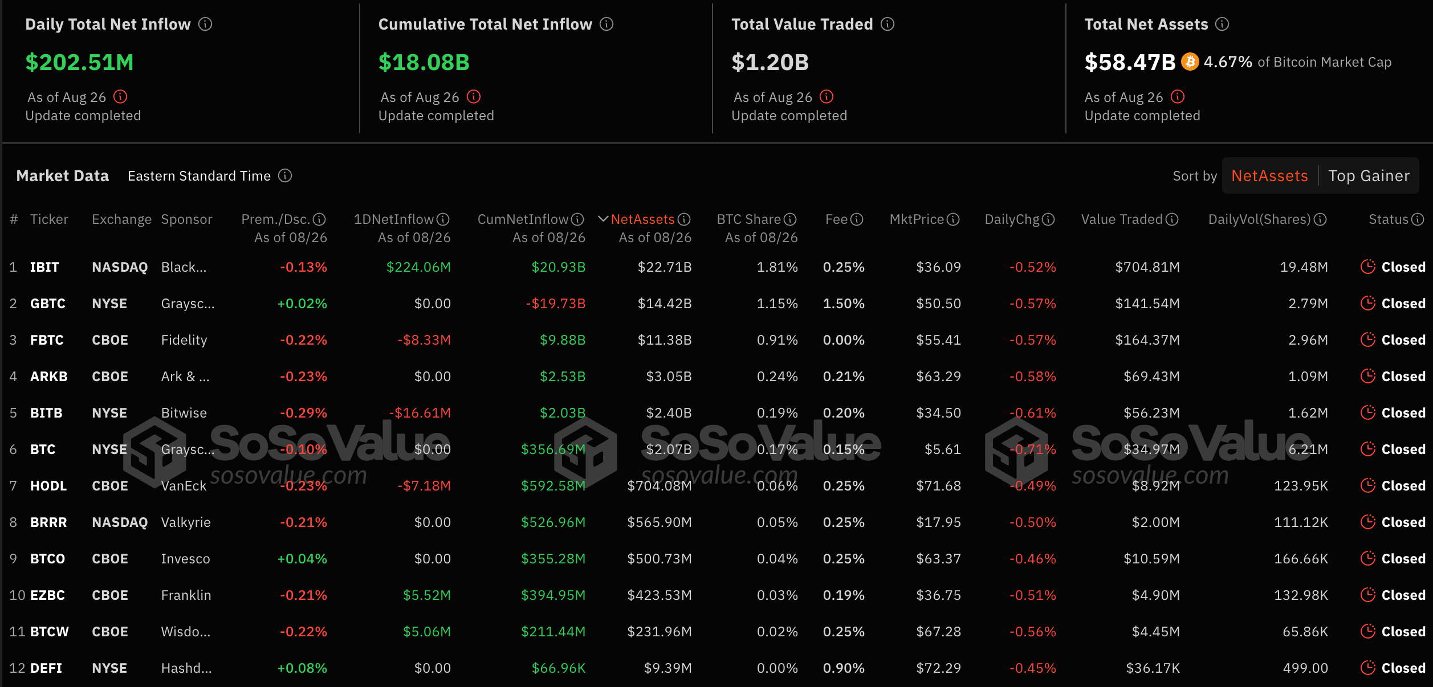
Task: Click red alert icon under Total Value Traded date
Action: pyautogui.click(x=827, y=97)
